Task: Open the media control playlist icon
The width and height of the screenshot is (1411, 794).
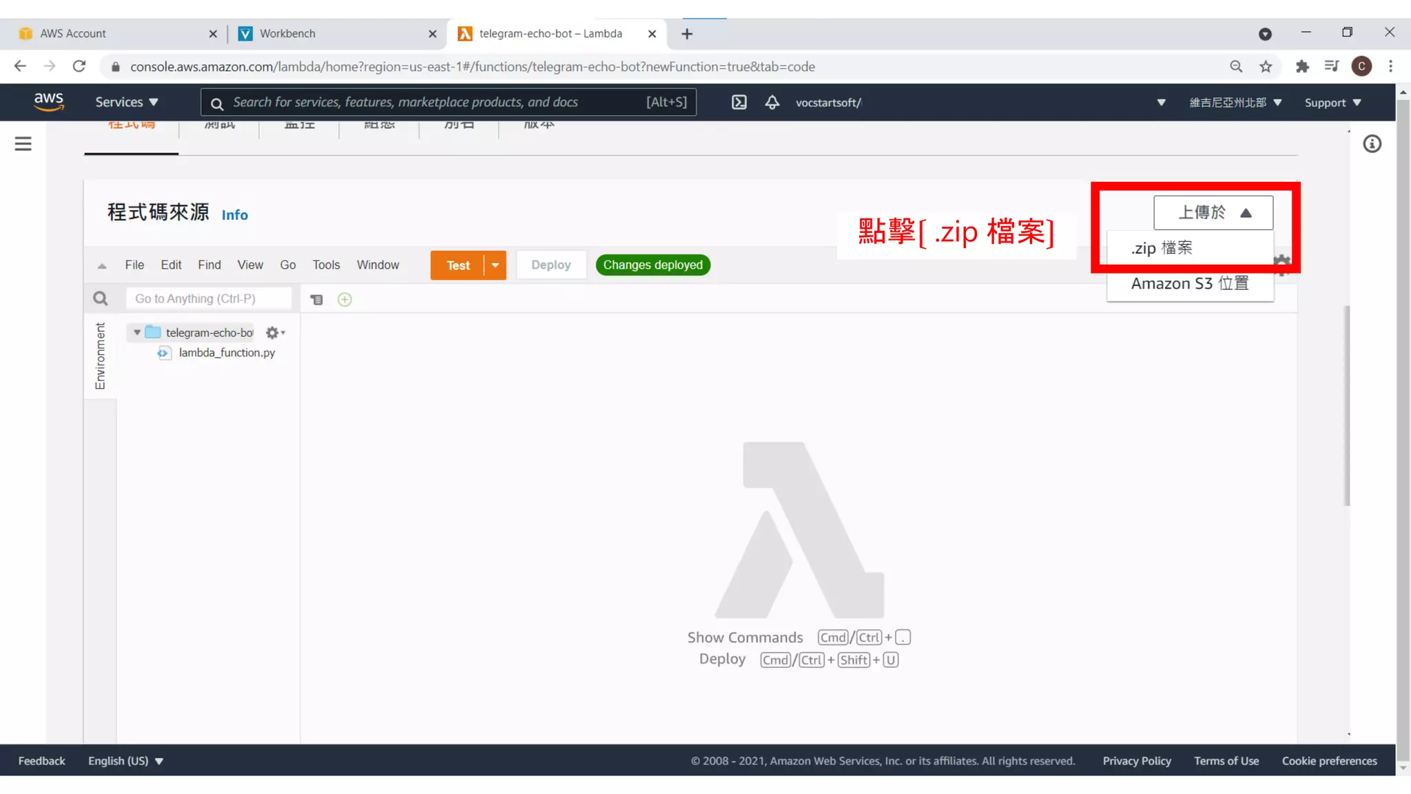Action: point(1332,66)
